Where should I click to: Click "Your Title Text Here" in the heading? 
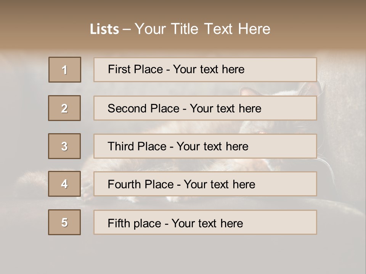(x=202, y=29)
